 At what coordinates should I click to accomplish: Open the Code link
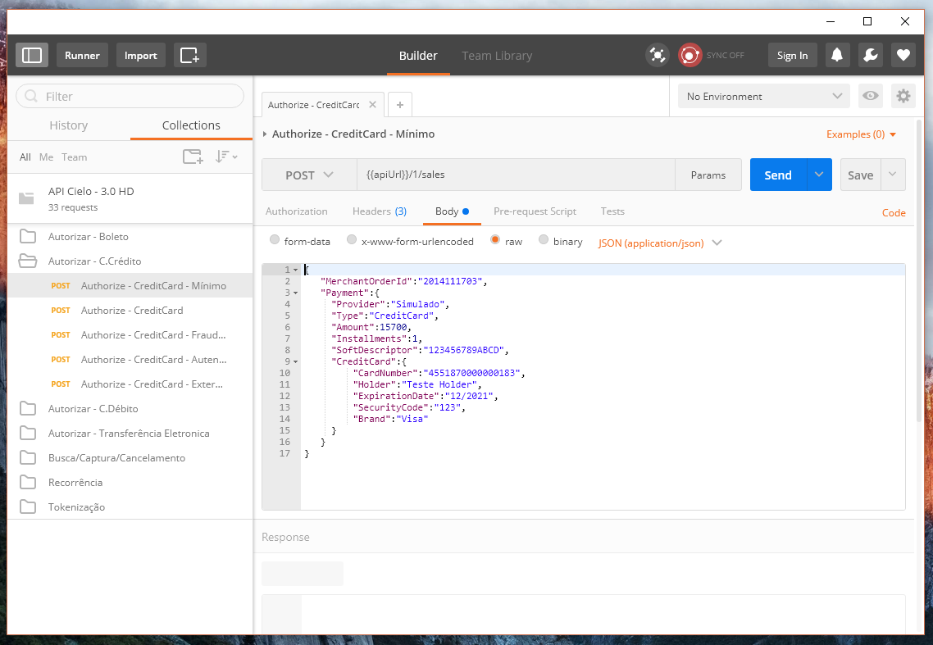pyautogui.click(x=894, y=213)
